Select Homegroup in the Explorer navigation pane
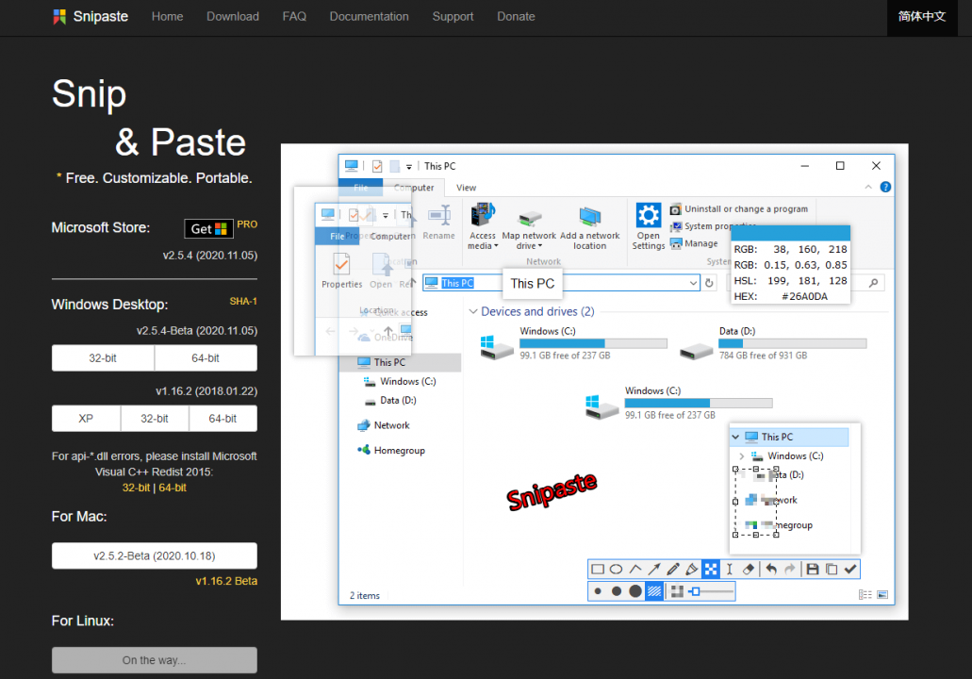Screen dimensions: 972x679 391,450
